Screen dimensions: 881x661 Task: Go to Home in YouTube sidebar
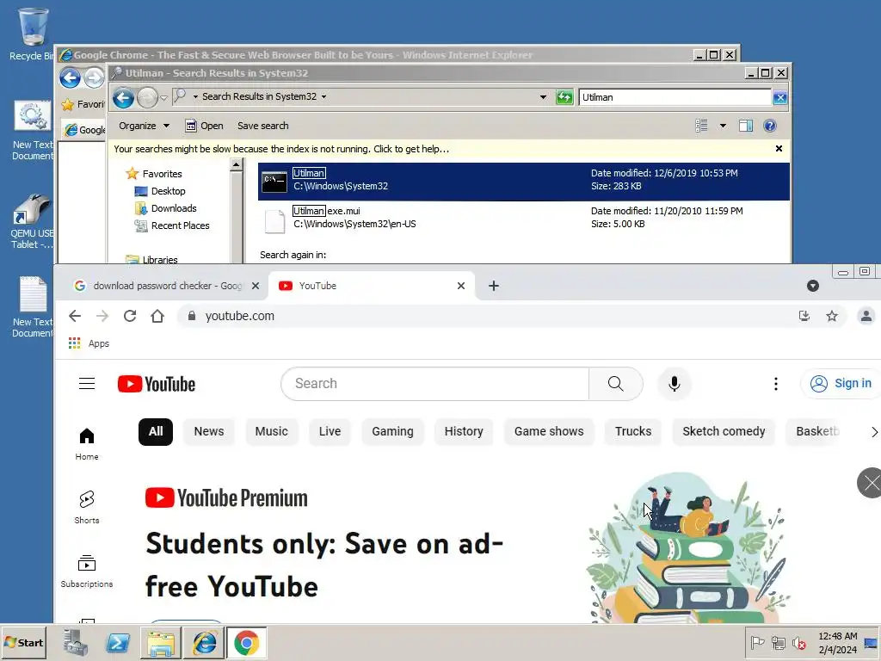(x=87, y=444)
